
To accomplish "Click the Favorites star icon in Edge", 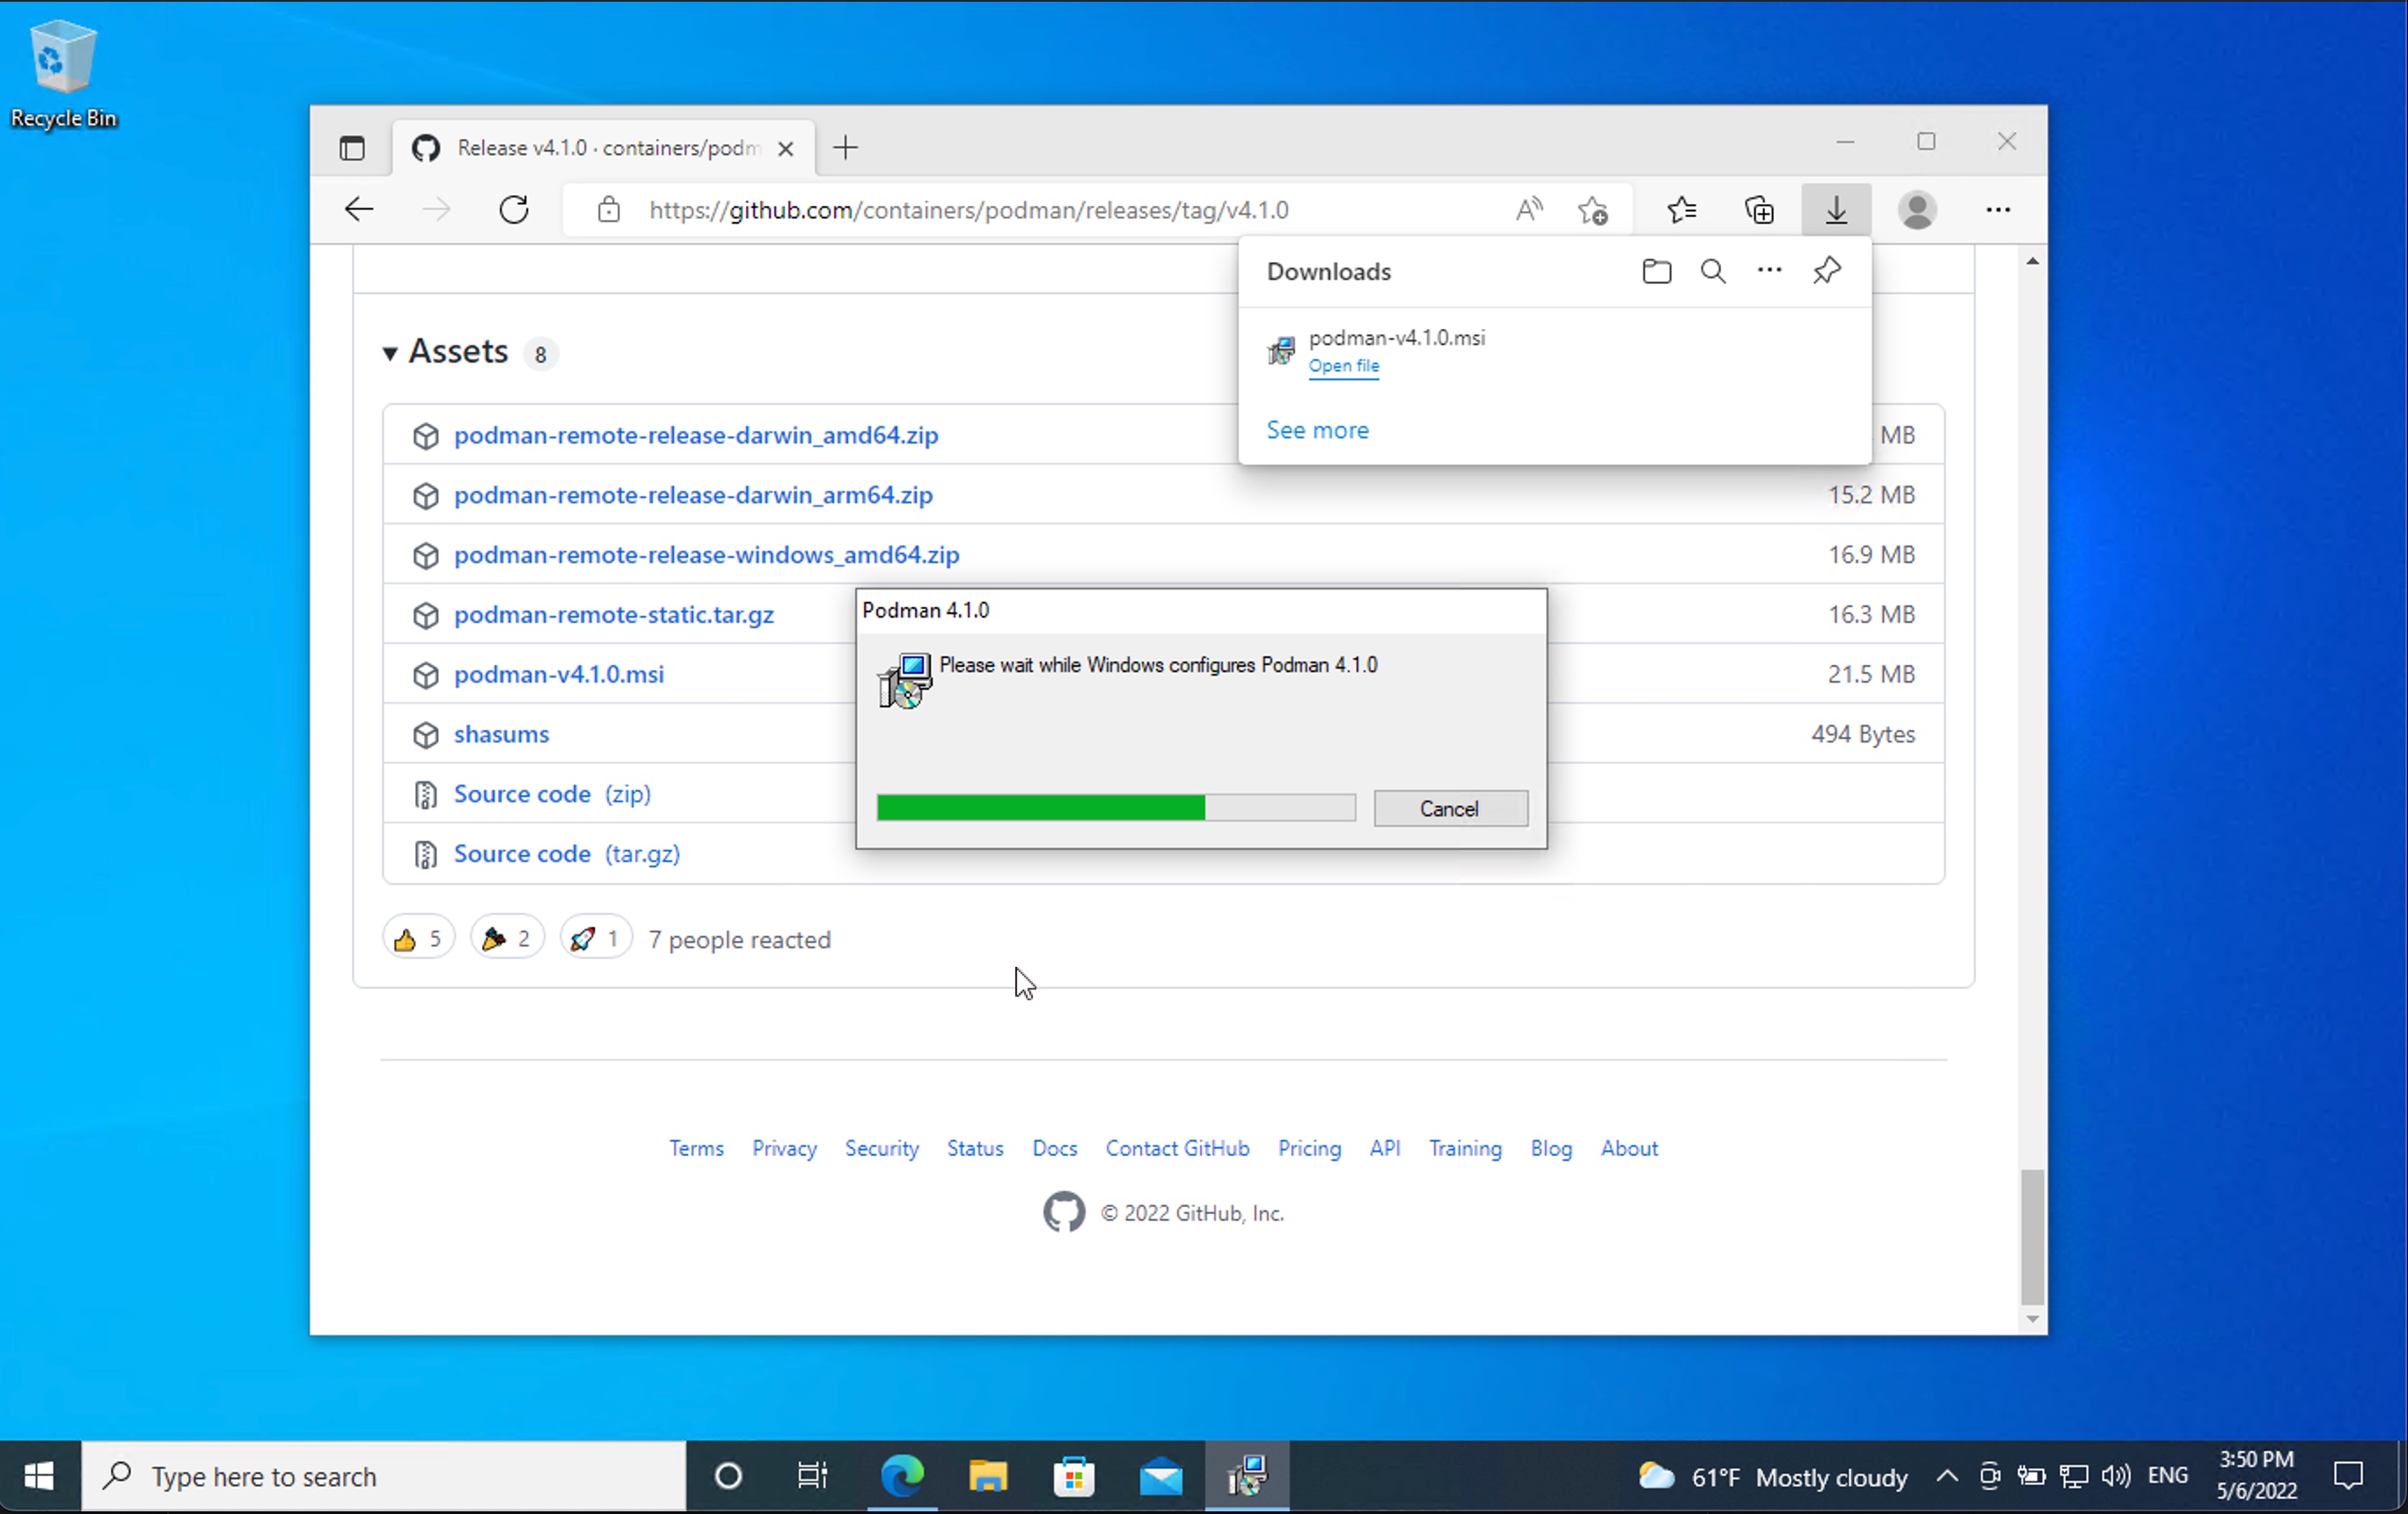I will click(1680, 209).
